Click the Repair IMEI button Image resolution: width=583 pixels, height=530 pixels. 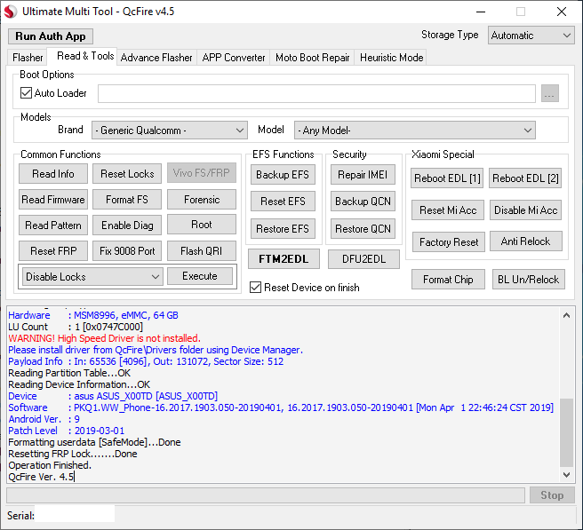(363, 175)
